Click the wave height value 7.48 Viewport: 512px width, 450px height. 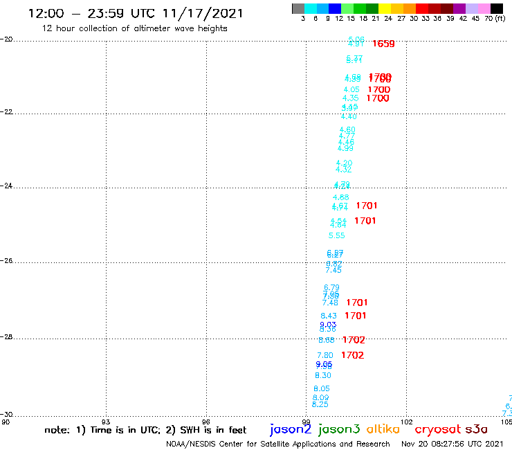tap(330, 303)
